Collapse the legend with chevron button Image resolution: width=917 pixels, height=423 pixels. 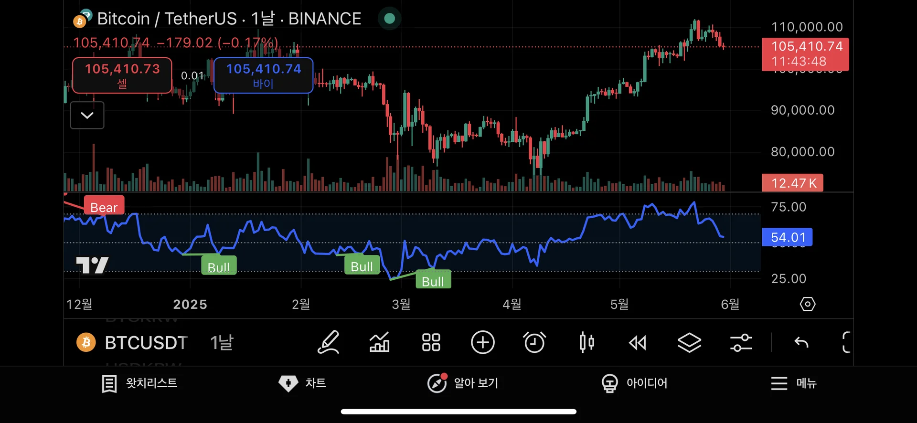87,115
